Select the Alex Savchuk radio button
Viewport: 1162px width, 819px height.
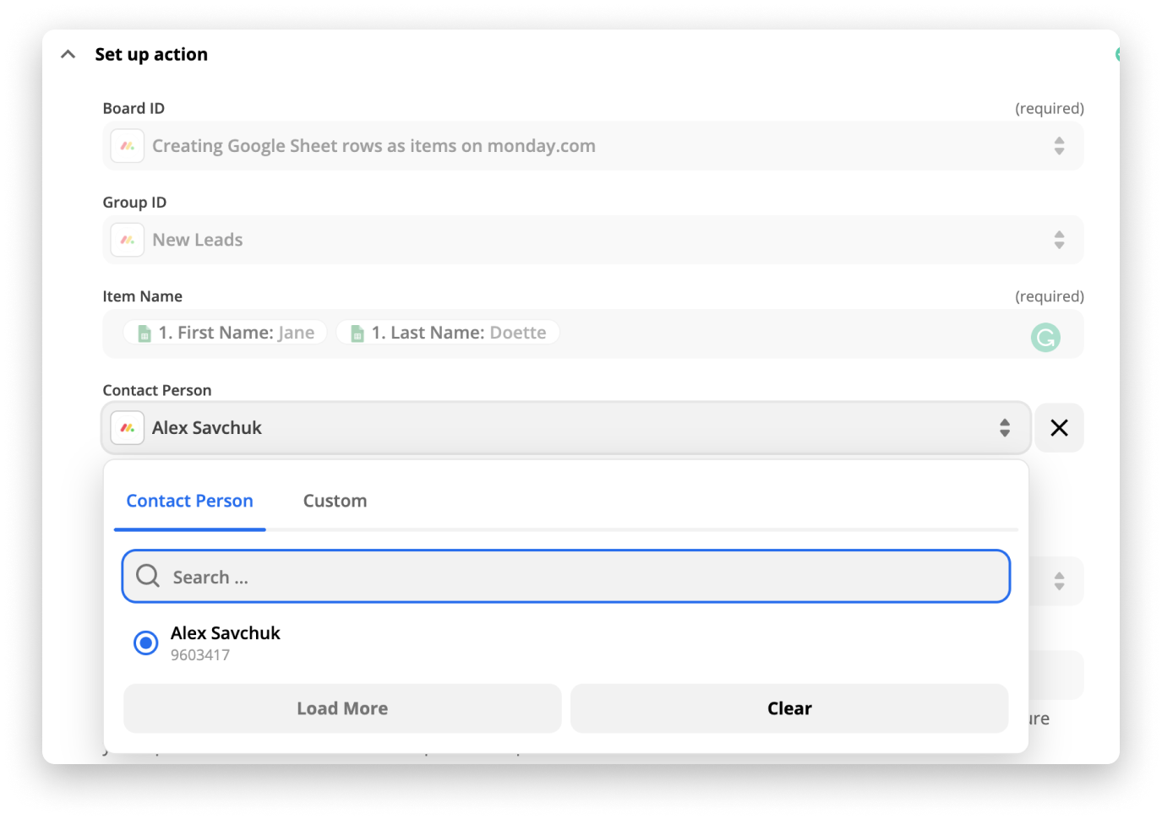pos(146,643)
